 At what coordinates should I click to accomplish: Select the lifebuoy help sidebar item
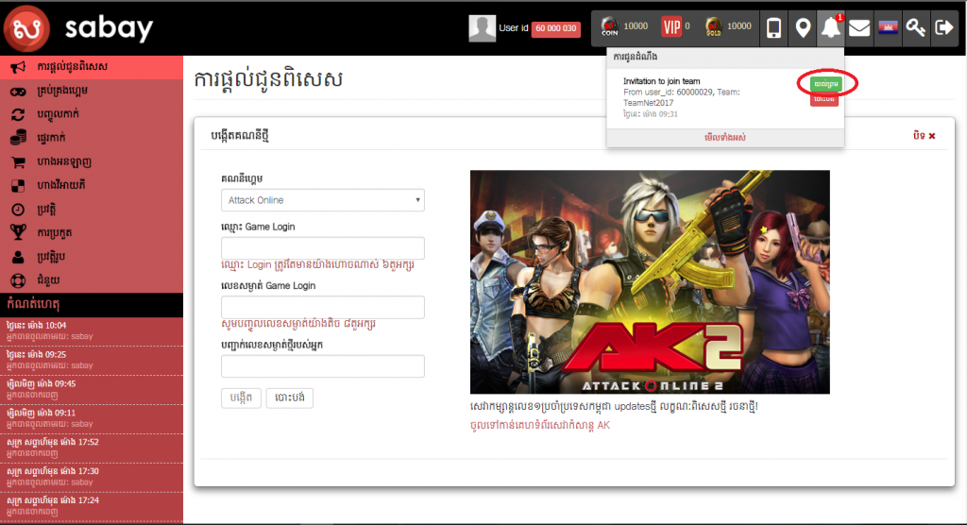pos(18,279)
